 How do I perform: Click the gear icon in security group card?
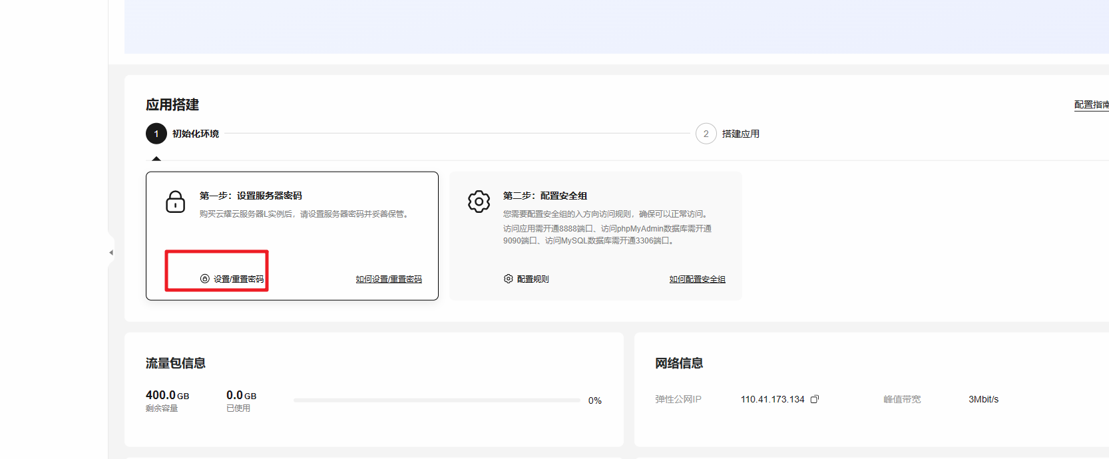point(479,201)
